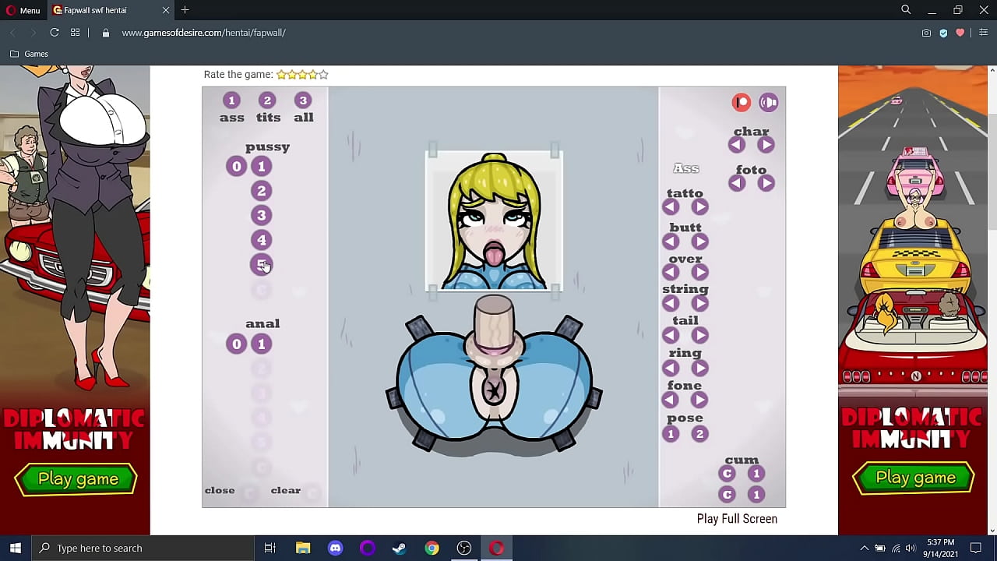Open site info via address bar lock

coord(104,33)
